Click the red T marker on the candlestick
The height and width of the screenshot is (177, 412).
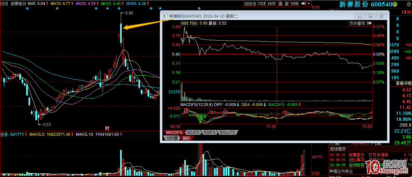point(119,35)
